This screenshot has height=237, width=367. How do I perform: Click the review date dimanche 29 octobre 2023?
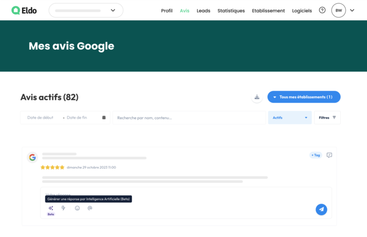[91, 167]
